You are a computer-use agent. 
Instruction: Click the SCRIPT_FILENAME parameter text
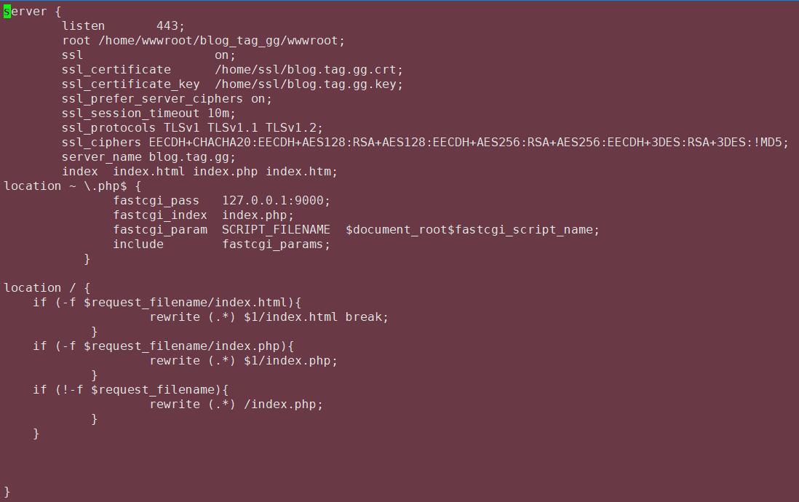[276, 230]
